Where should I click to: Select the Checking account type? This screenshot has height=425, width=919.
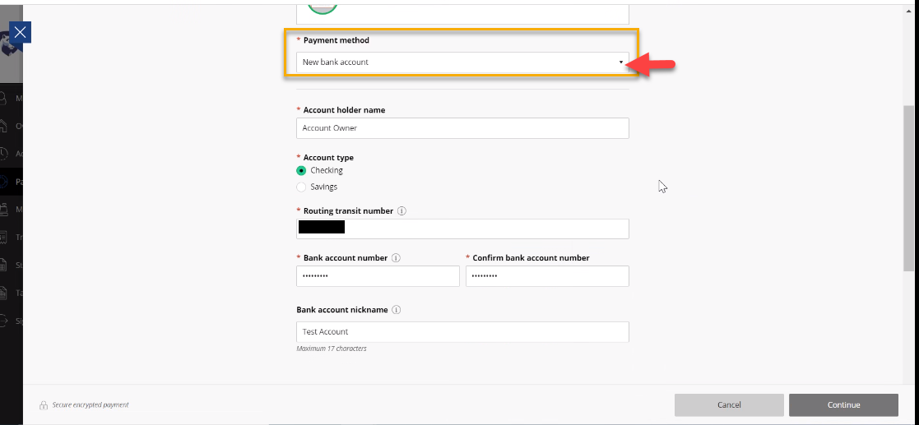pyautogui.click(x=301, y=171)
